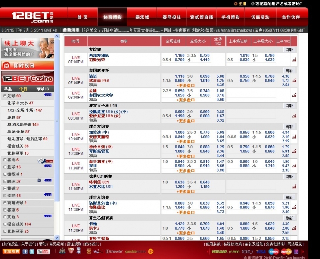Viewport: 320px width, 259px height.
Task: Select 1X2 odds 5.88 for 清迈
Action: (221, 76)
